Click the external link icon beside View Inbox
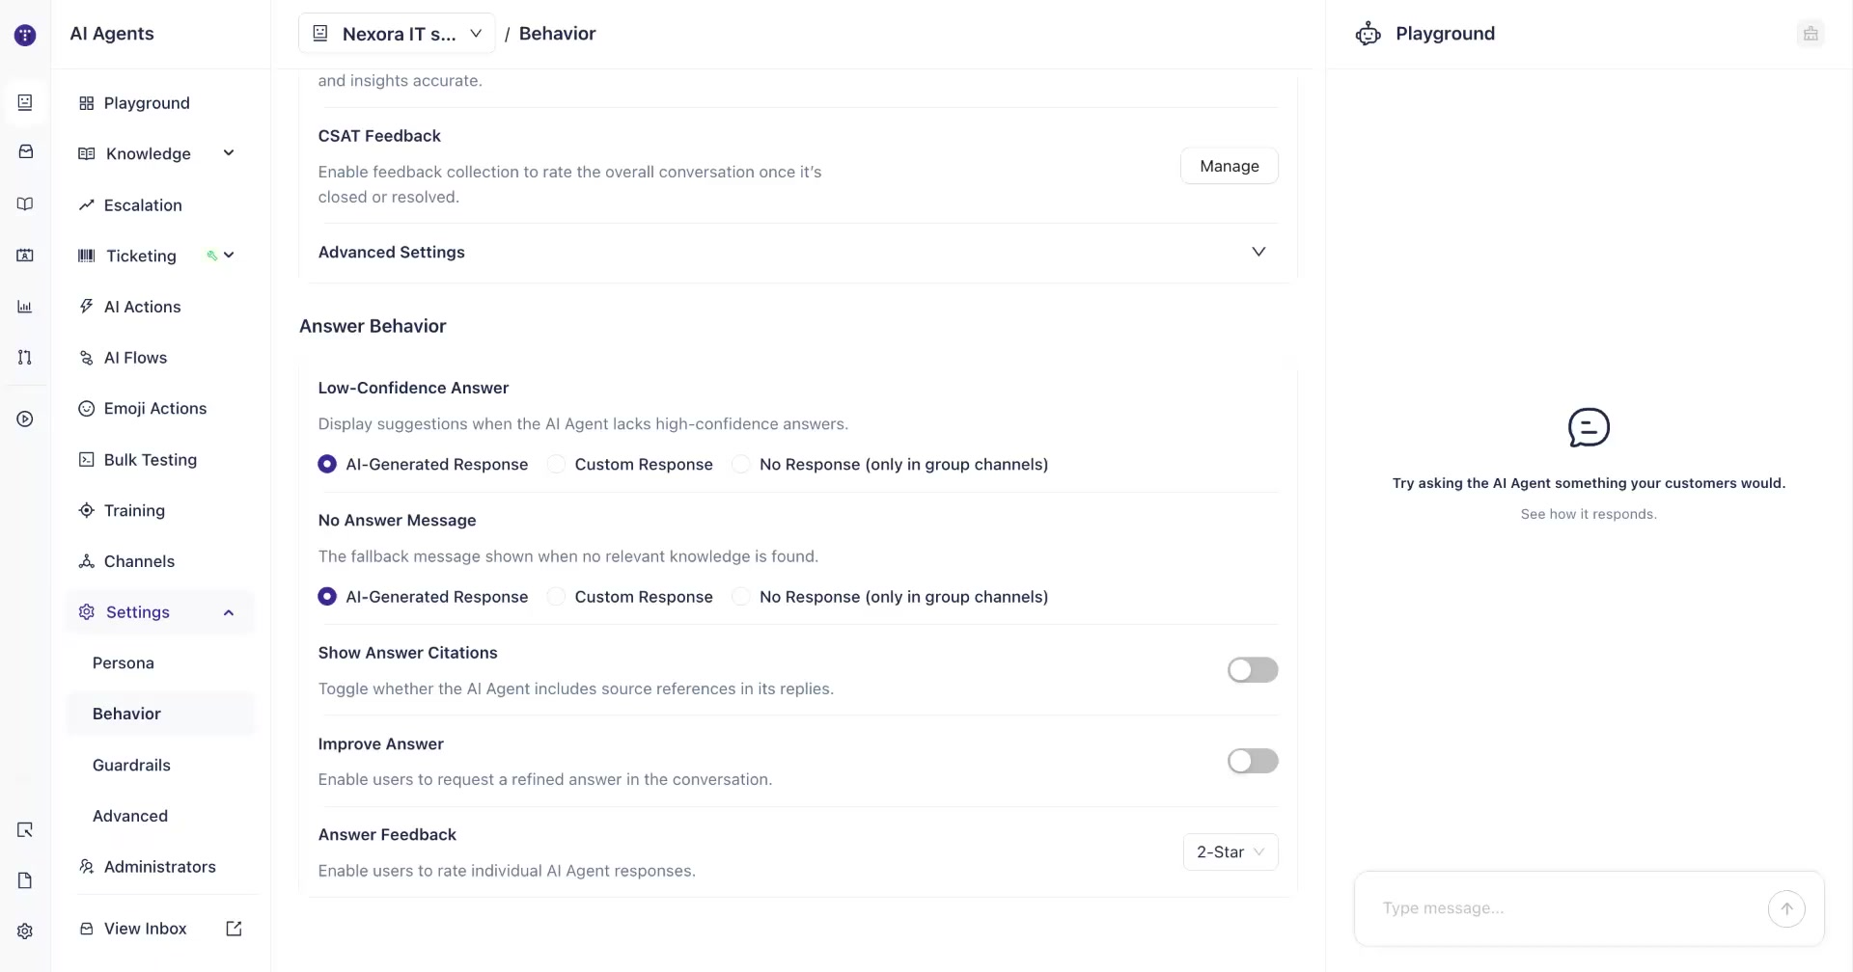The height and width of the screenshot is (972, 1853). point(234,929)
